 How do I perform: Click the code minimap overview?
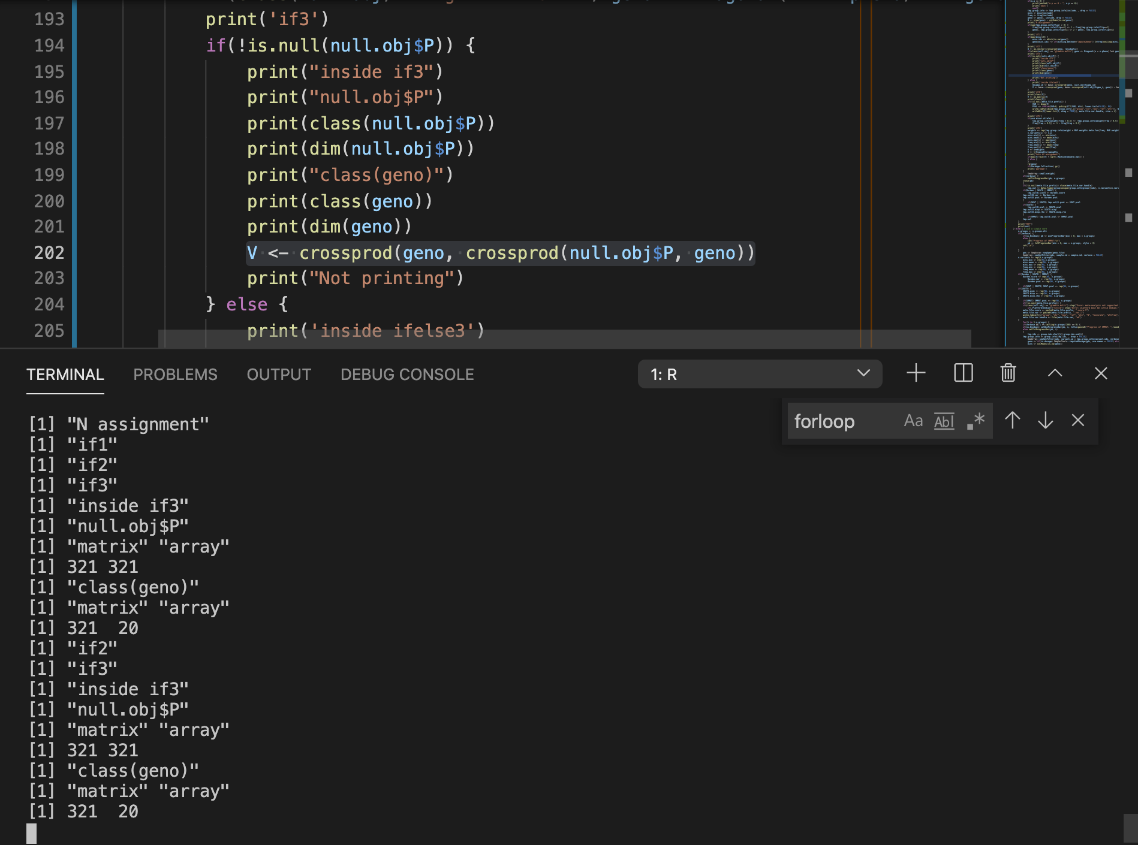click(x=1062, y=173)
